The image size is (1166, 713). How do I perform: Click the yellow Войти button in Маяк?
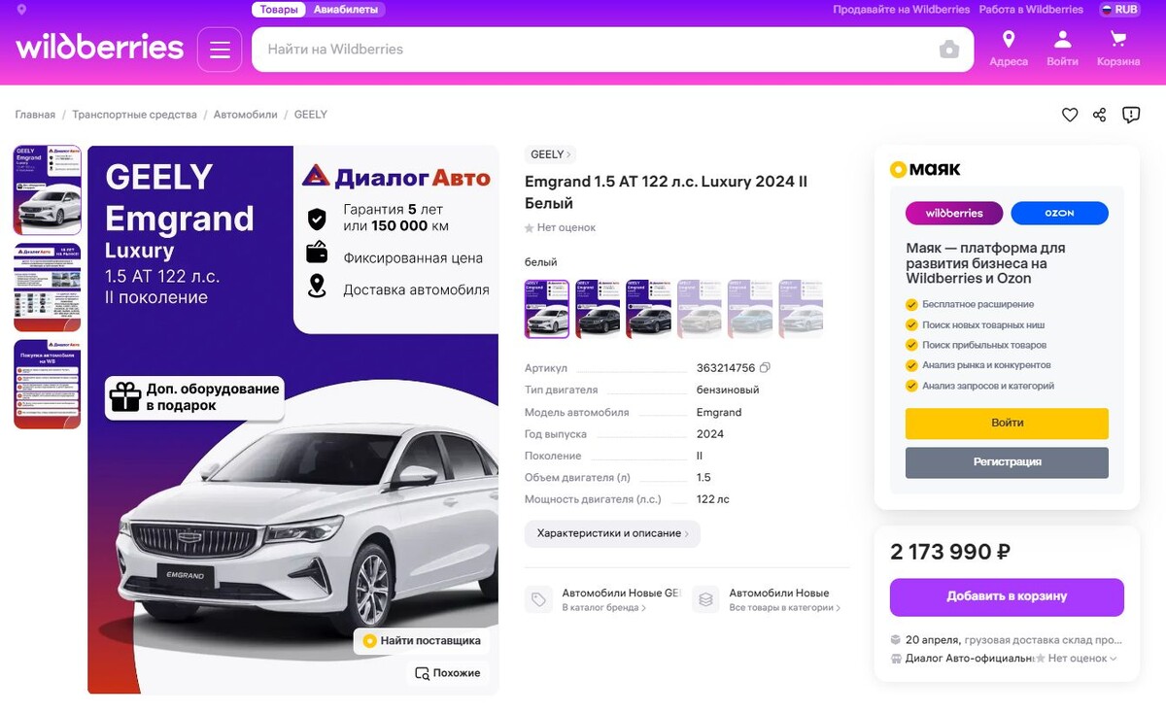1007,424
